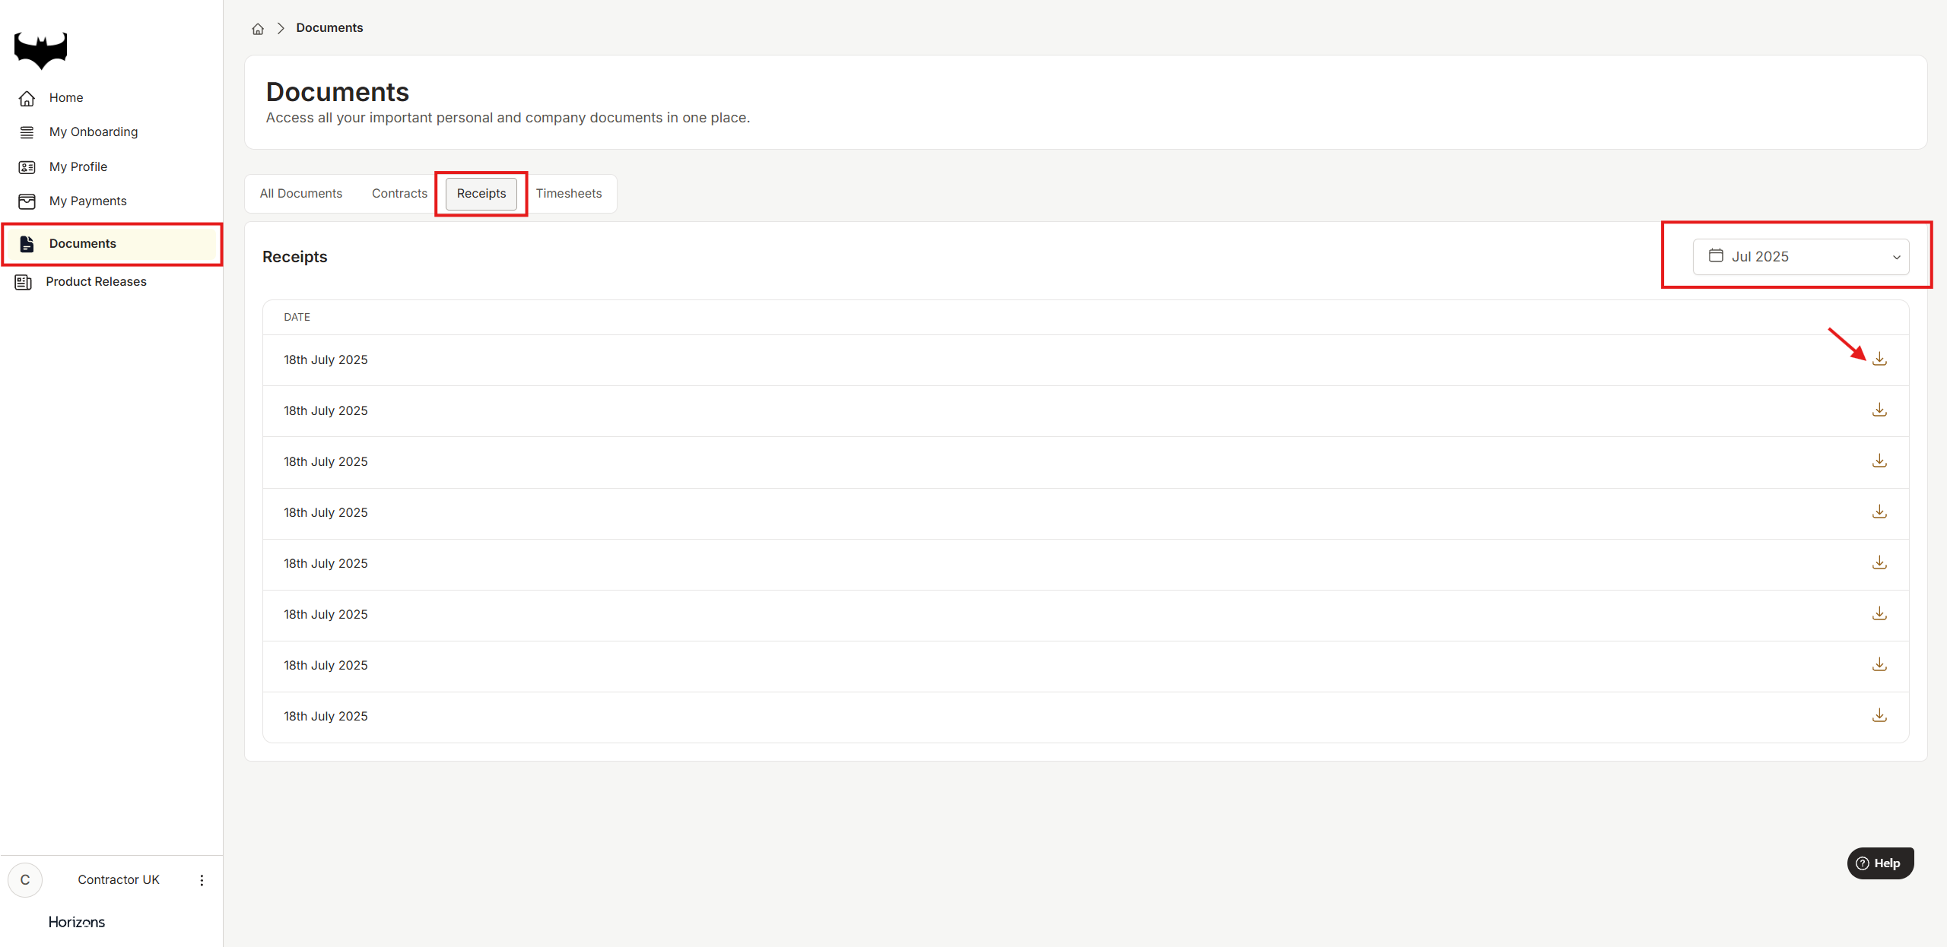Download the third receipt in list
The image size is (1947, 947).
(x=1879, y=461)
